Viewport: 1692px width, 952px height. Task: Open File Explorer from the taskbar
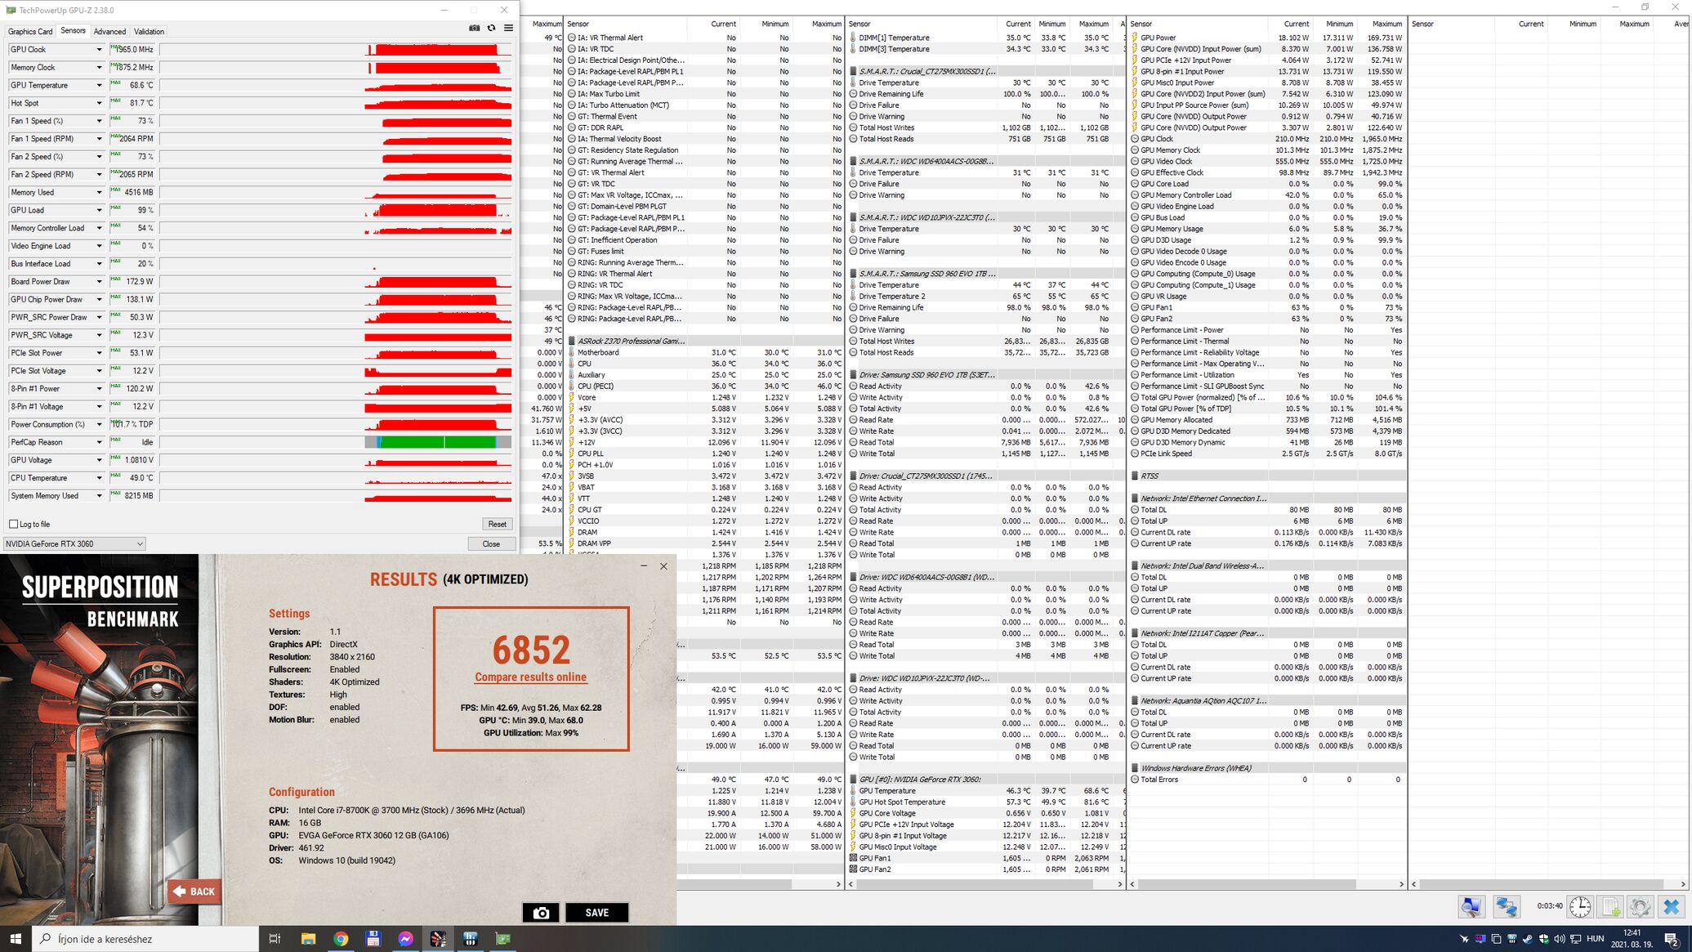(308, 939)
